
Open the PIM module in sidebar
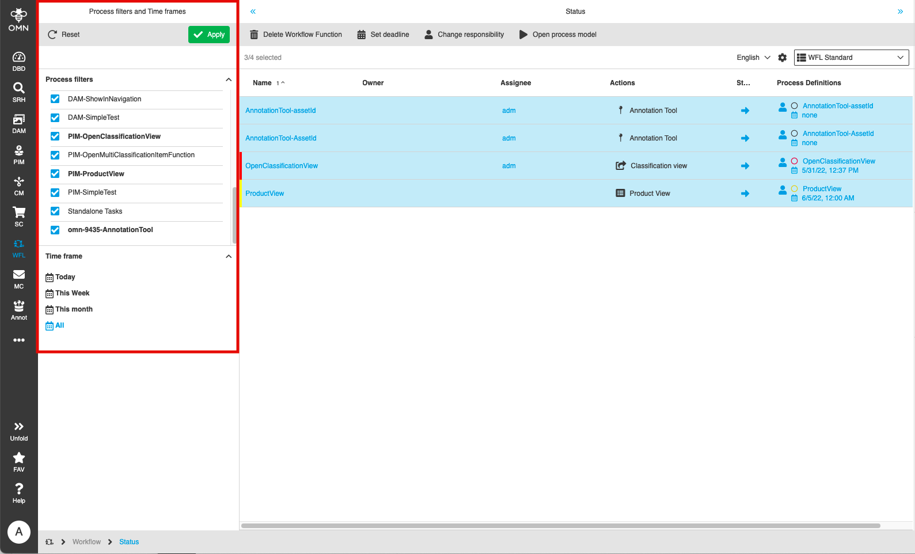pos(19,155)
